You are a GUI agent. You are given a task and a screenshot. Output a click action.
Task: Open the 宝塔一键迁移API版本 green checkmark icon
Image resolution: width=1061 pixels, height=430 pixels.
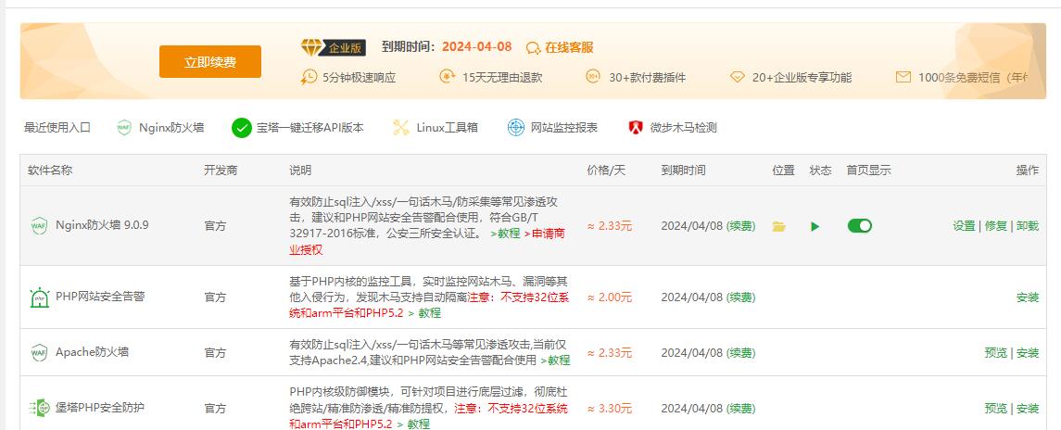(x=242, y=128)
